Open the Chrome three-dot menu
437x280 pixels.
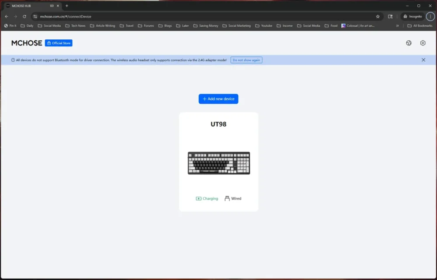click(430, 17)
